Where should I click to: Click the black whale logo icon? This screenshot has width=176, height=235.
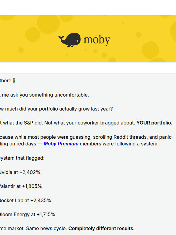tap(69, 40)
